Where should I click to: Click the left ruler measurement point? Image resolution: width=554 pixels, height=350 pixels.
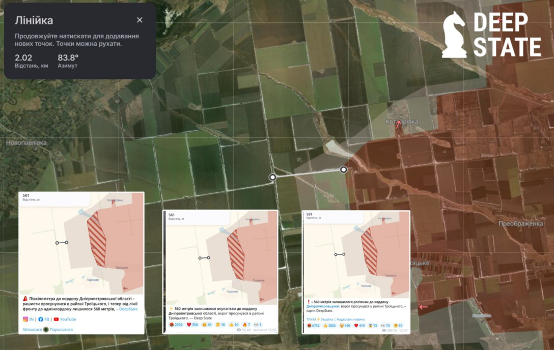[273, 177]
